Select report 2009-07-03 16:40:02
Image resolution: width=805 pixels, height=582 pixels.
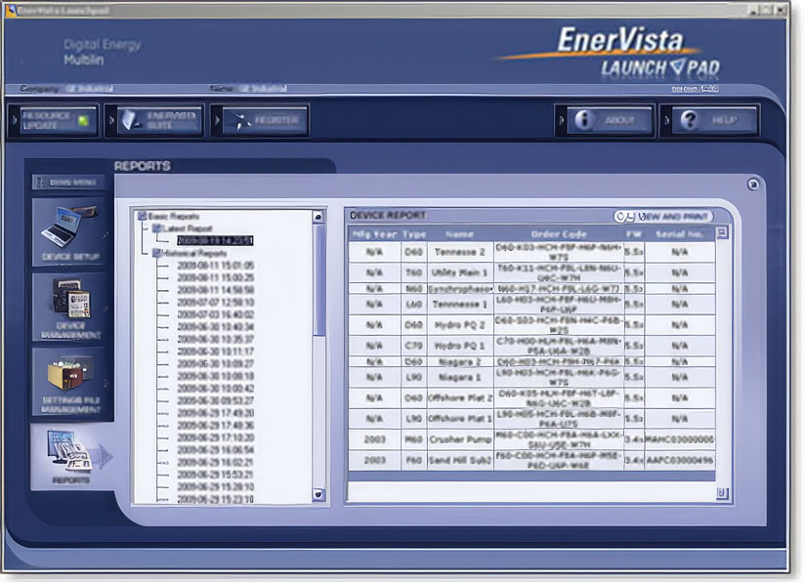coord(216,314)
